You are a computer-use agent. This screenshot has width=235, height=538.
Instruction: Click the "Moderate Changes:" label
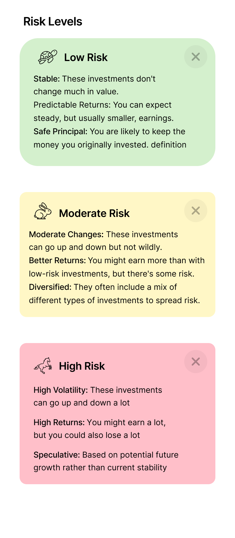tap(66, 234)
